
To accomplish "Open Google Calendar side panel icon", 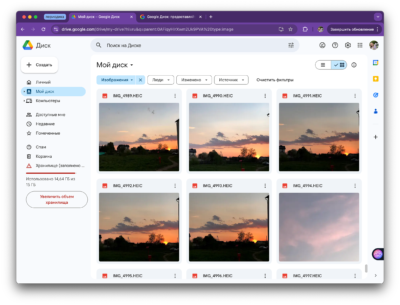I will pyautogui.click(x=376, y=63).
